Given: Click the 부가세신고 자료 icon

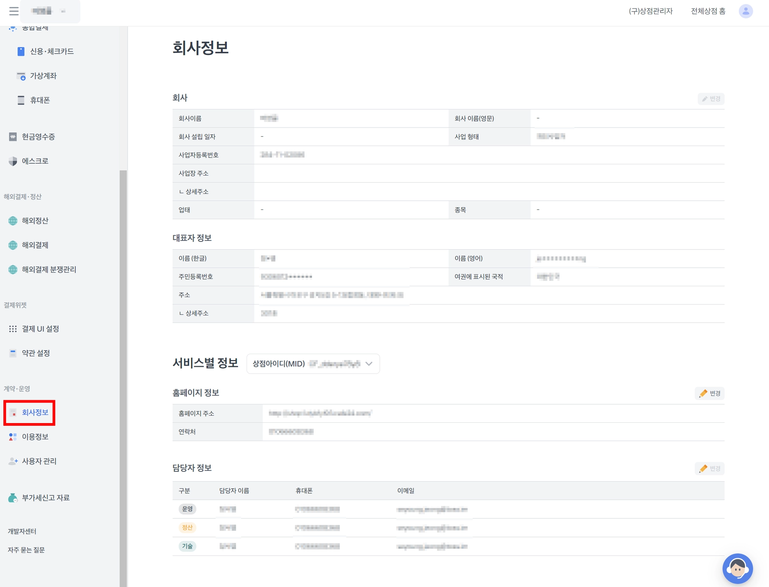Looking at the screenshot, I should click(13, 498).
